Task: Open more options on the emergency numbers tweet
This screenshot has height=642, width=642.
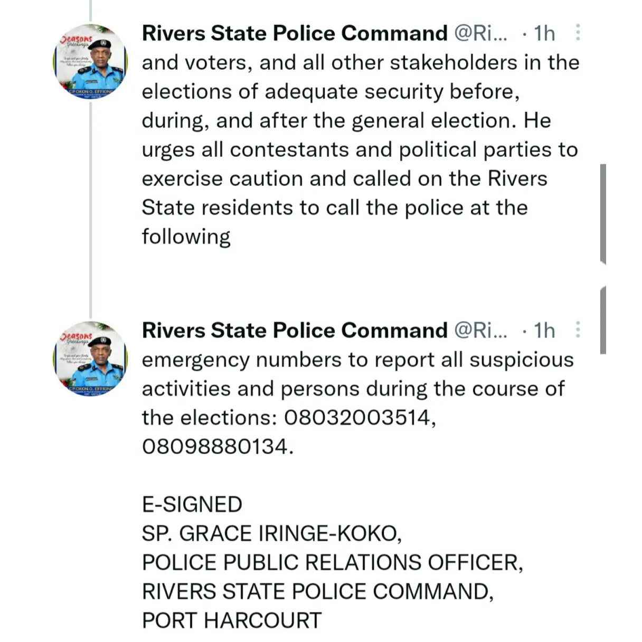Action: click(x=578, y=330)
